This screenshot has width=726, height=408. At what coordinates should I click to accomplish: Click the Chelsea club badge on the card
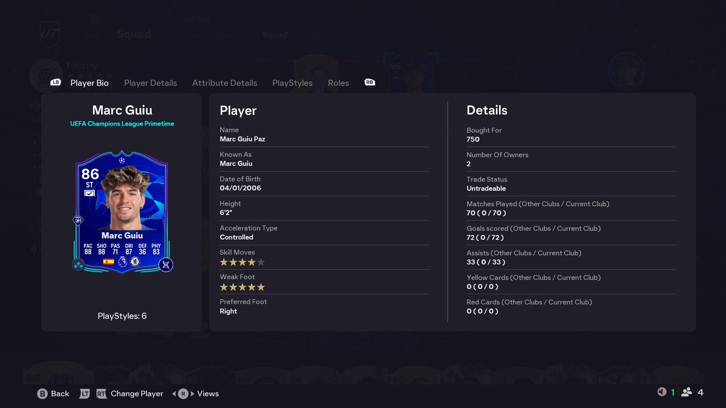[x=136, y=262]
